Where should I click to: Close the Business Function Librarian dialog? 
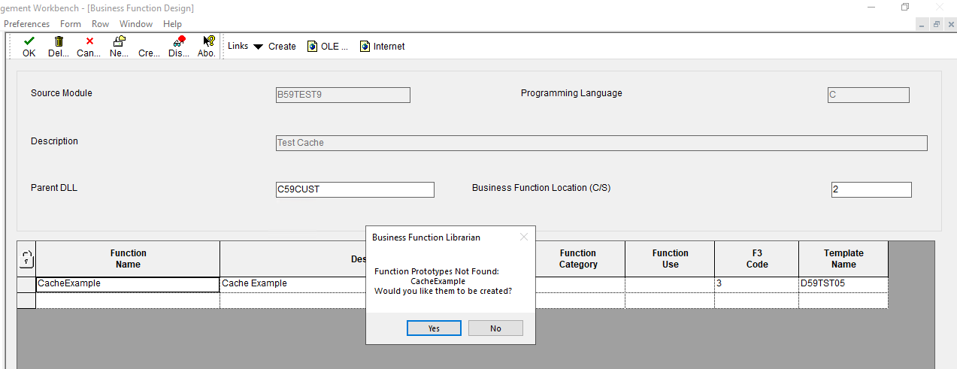(x=524, y=237)
